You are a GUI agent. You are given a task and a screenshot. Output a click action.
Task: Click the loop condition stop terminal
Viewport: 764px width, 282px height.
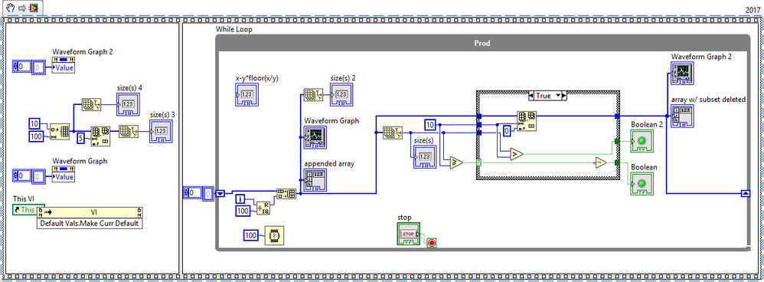tap(431, 243)
